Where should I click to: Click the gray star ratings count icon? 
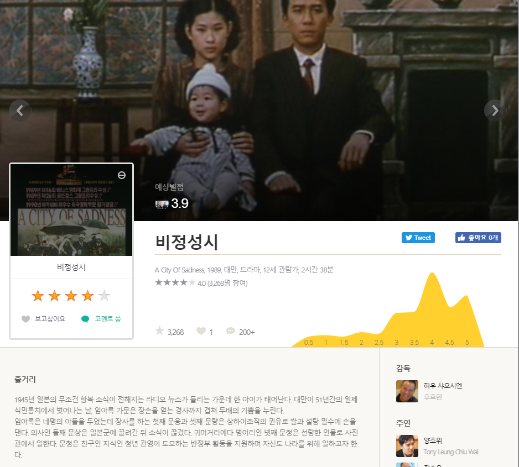pyautogui.click(x=159, y=331)
